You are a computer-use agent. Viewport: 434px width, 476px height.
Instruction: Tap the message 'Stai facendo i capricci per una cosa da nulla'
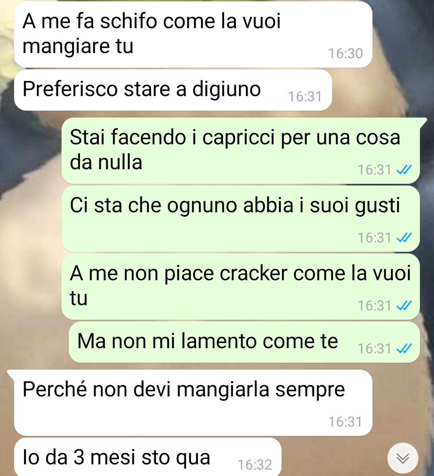tap(241, 151)
